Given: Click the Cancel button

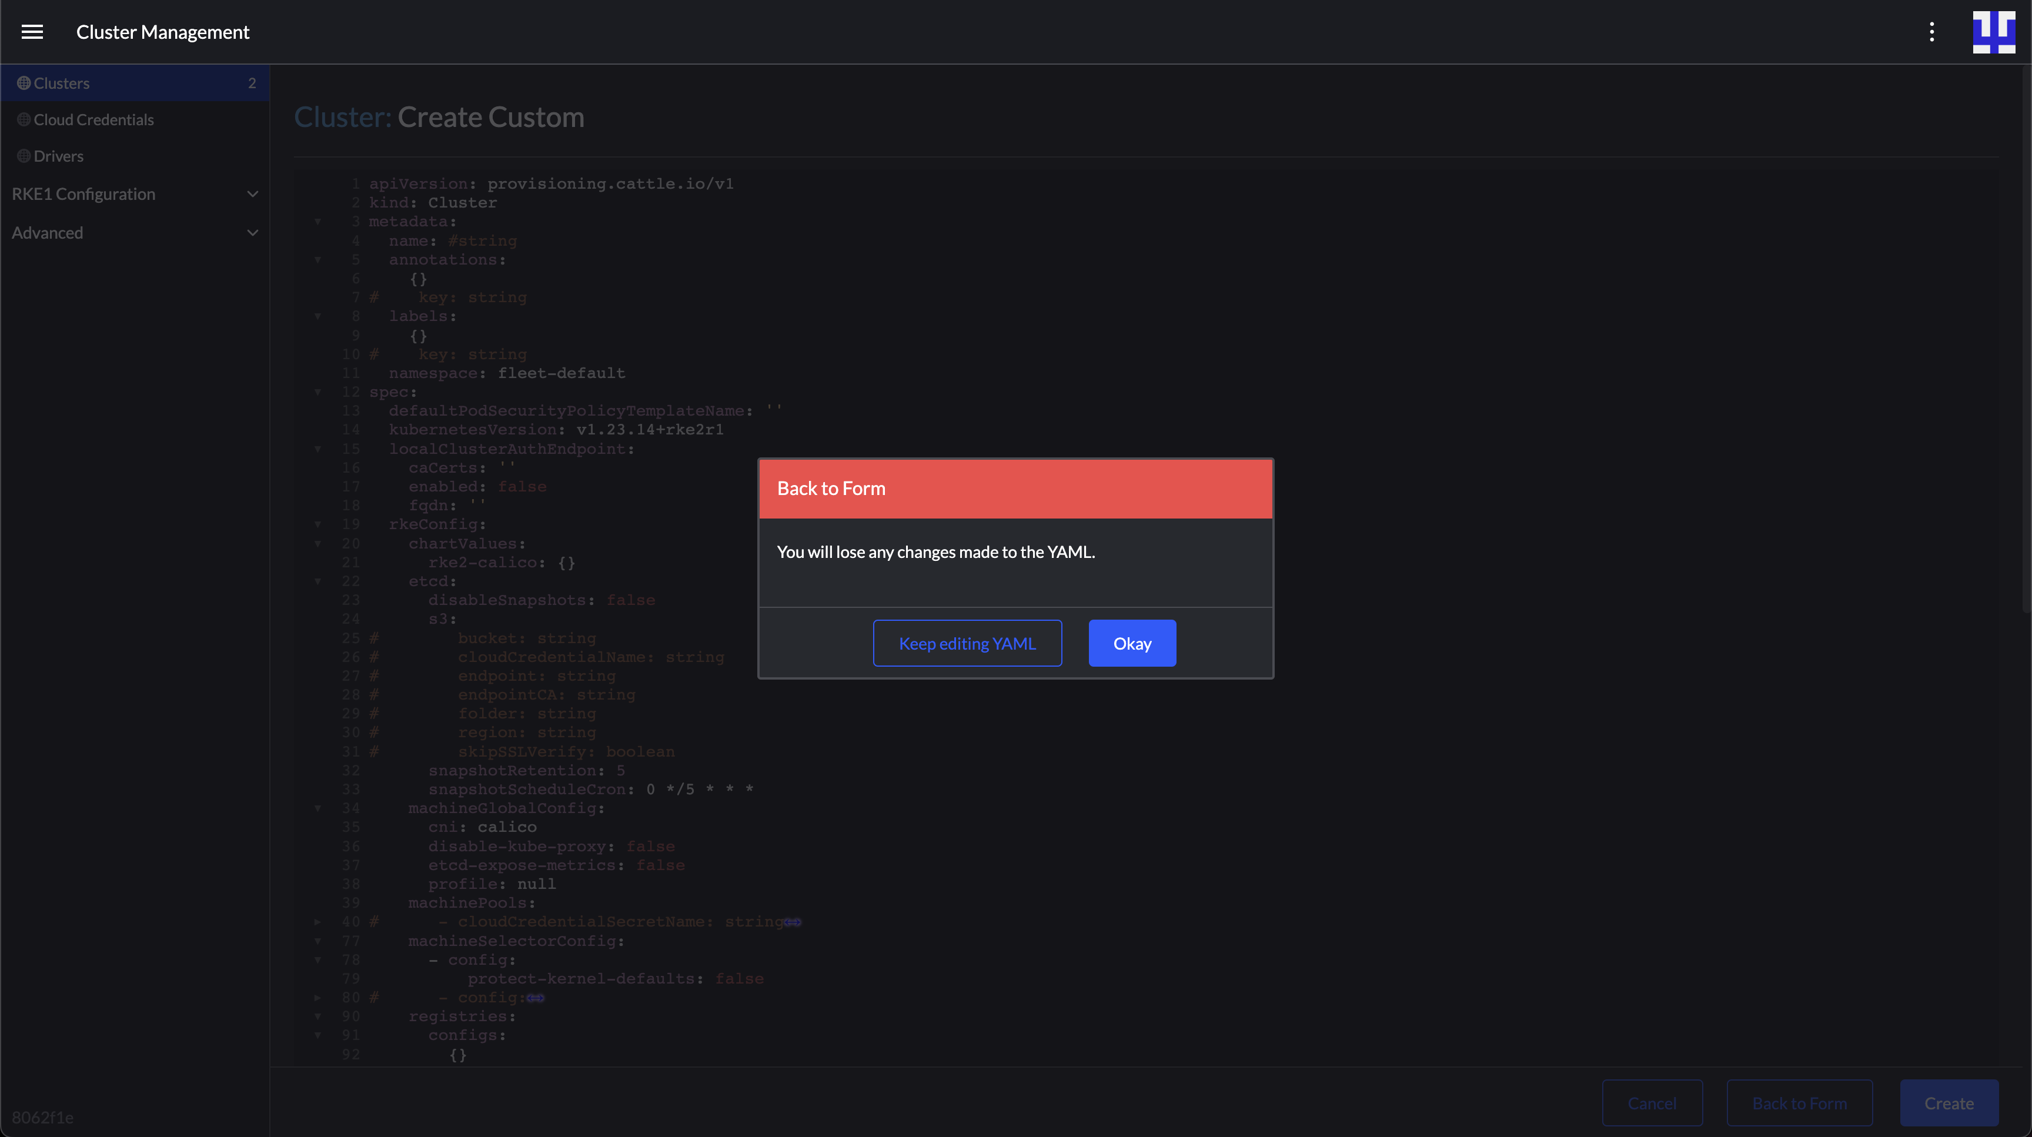Looking at the screenshot, I should point(1652,1102).
